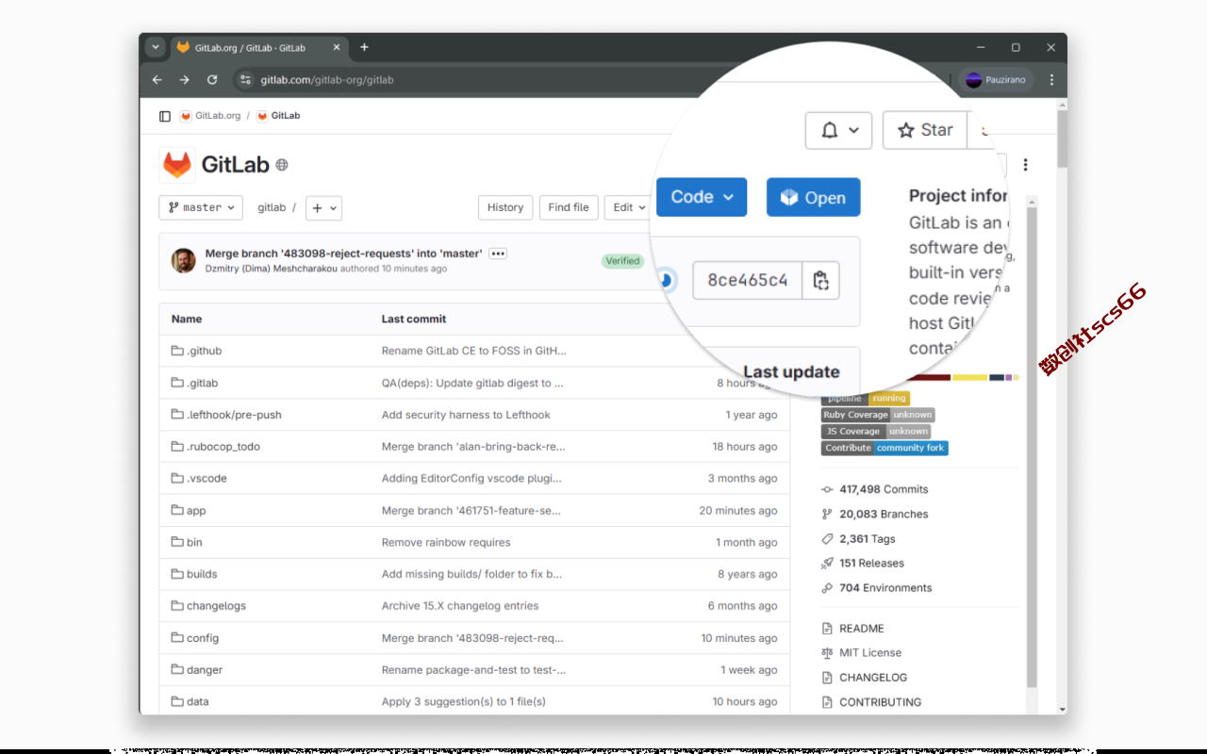Expand the Code dropdown button
This screenshot has height=754, width=1207.
tap(702, 197)
